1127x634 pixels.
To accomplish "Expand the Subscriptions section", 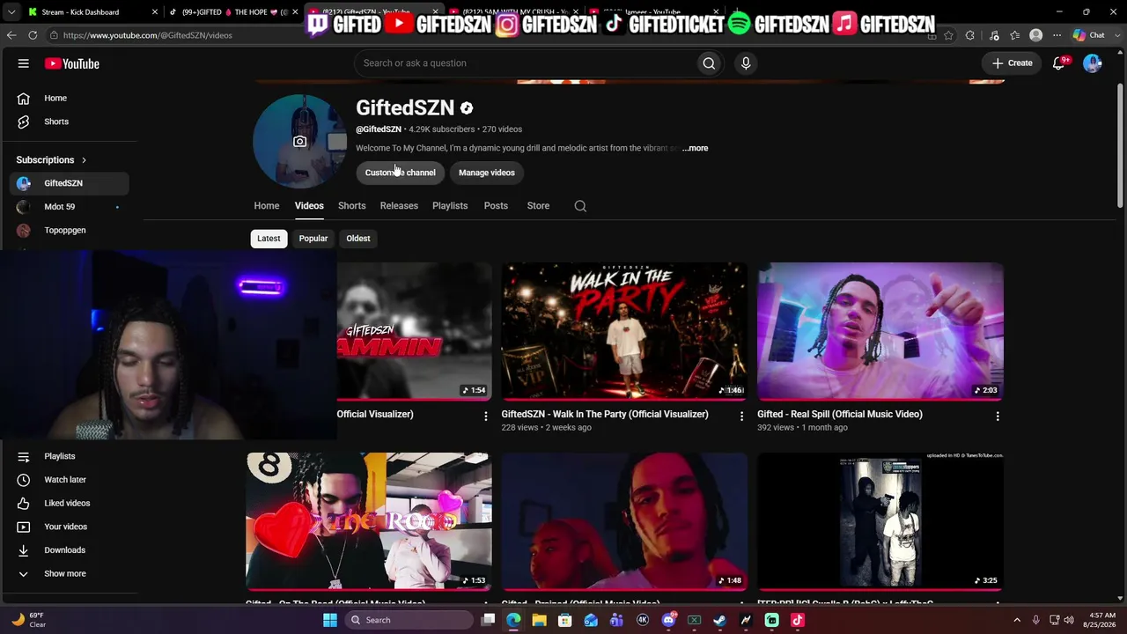I will click(x=51, y=160).
